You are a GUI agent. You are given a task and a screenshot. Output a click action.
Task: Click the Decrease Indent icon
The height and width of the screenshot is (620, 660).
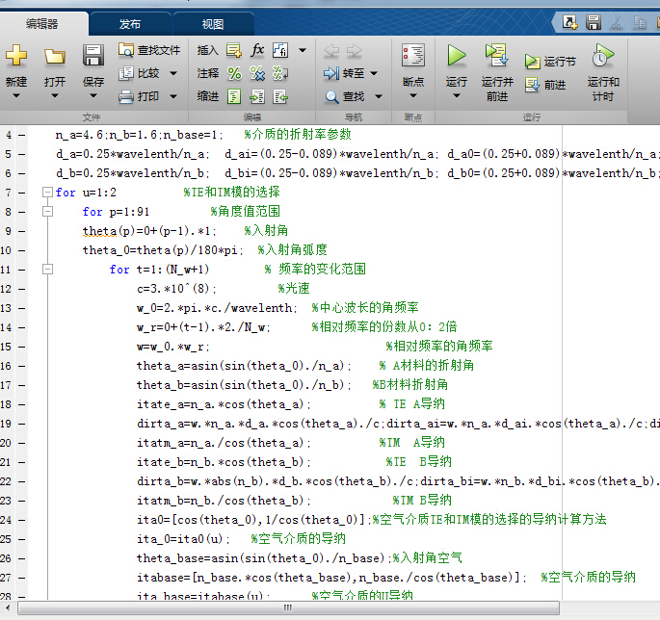pyautogui.click(x=280, y=96)
